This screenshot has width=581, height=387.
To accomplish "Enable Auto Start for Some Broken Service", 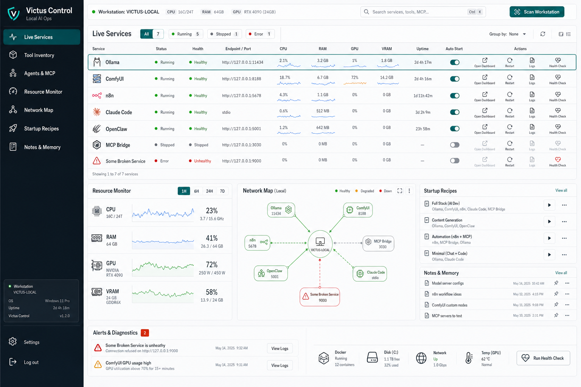I will pos(455,161).
